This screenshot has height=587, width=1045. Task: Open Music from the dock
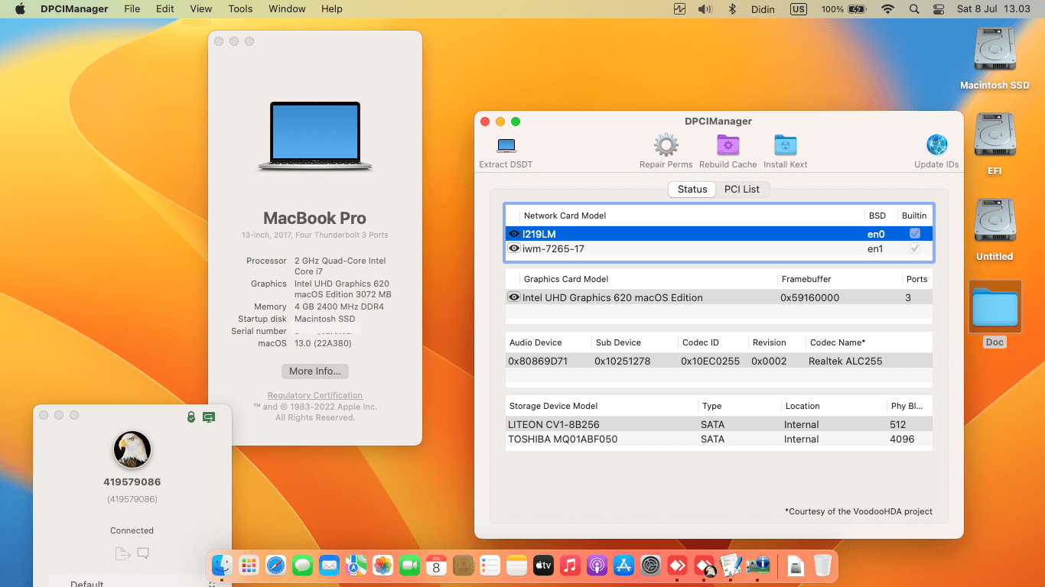click(570, 566)
